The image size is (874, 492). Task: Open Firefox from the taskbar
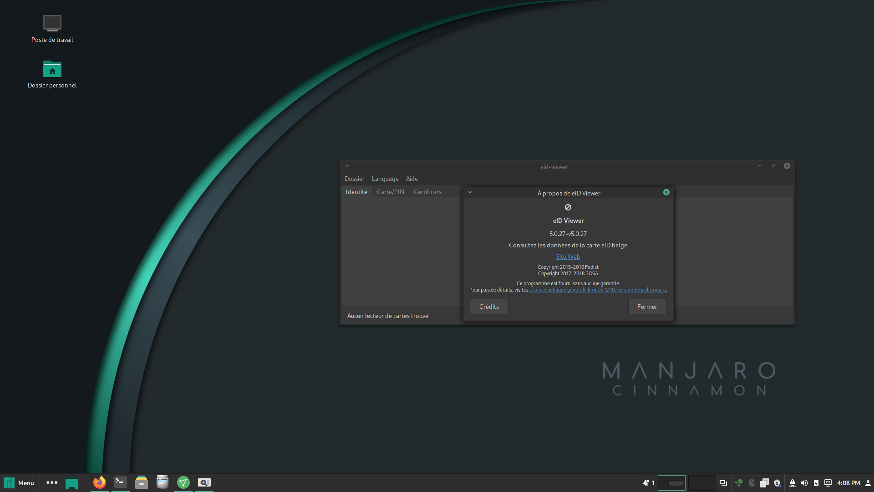click(99, 482)
